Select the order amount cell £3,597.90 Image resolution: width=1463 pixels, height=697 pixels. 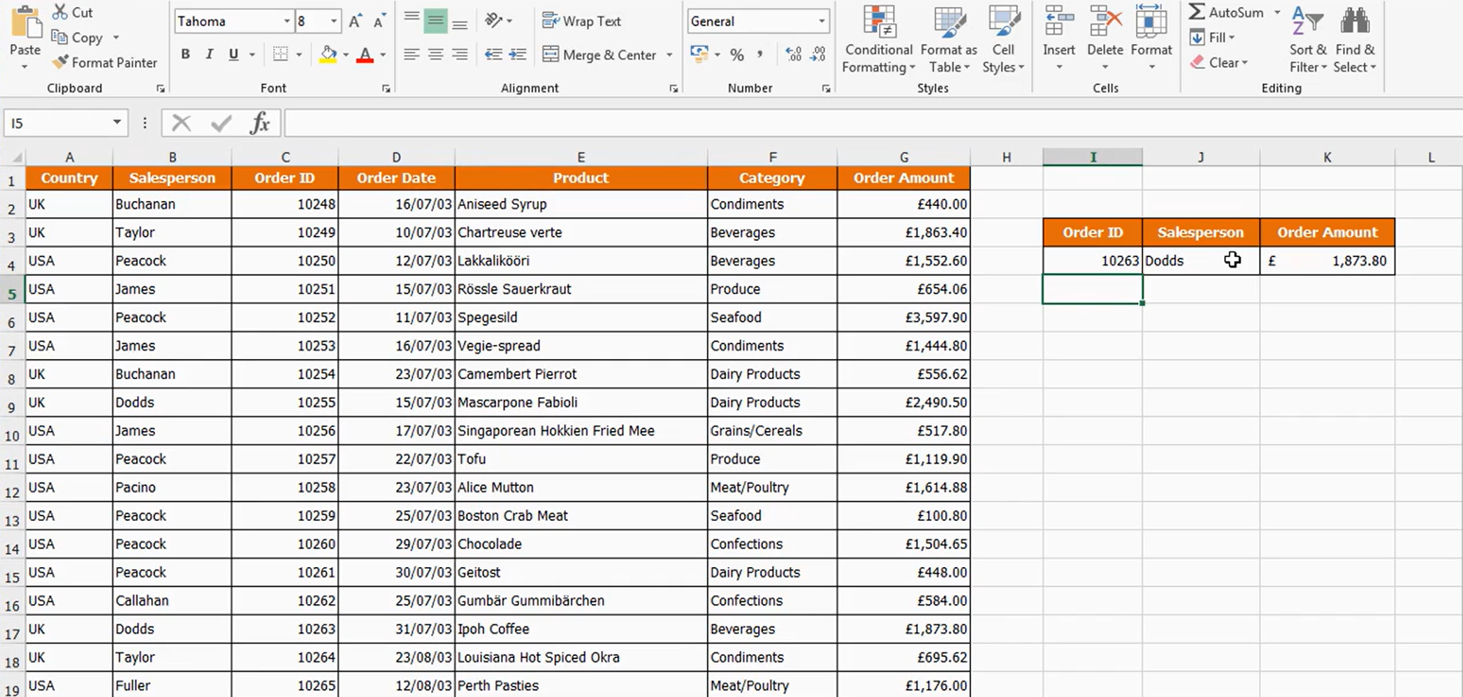pos(903,317)
